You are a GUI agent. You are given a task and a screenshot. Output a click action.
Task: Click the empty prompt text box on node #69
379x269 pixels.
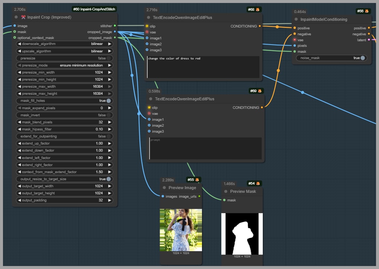coord(205,149)
